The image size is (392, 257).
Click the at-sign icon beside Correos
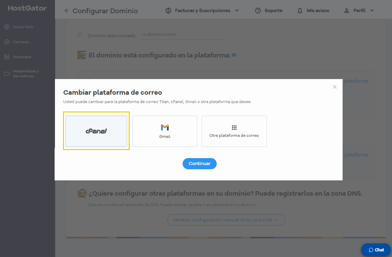(x=7, y=42)
